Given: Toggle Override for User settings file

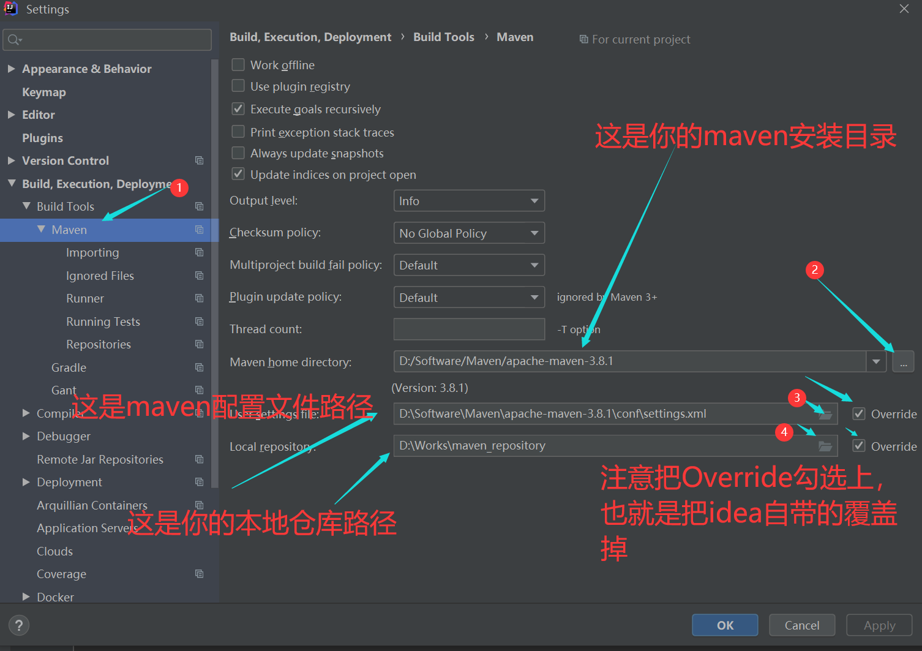Looking at the screenshot, I should 859,414.
